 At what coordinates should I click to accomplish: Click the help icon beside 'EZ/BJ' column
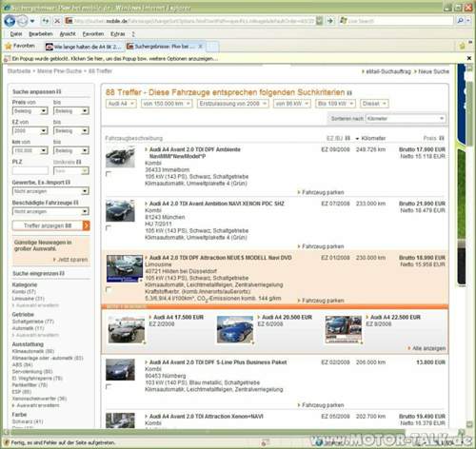coord(347,138)
